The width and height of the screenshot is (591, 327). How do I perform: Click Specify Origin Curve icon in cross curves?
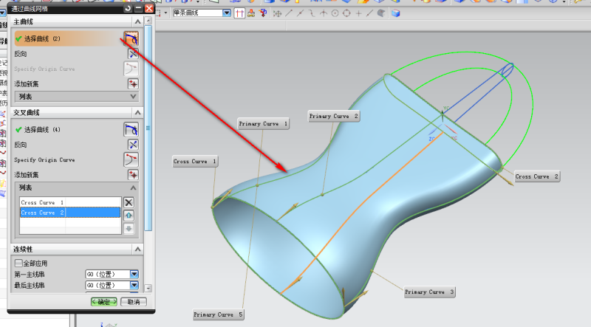(x=131, y=159)
